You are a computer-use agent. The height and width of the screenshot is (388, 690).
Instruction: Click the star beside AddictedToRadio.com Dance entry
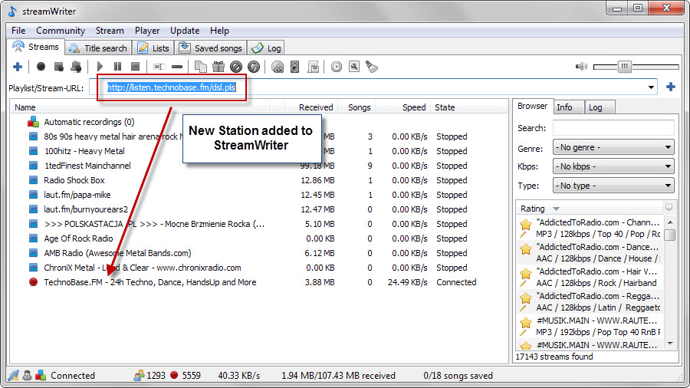[525, 249]
